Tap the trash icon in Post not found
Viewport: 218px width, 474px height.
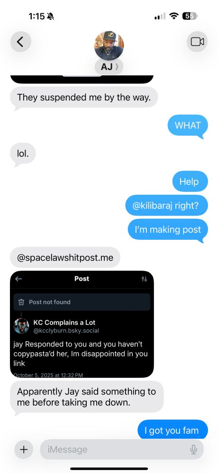tap(21, 302)
